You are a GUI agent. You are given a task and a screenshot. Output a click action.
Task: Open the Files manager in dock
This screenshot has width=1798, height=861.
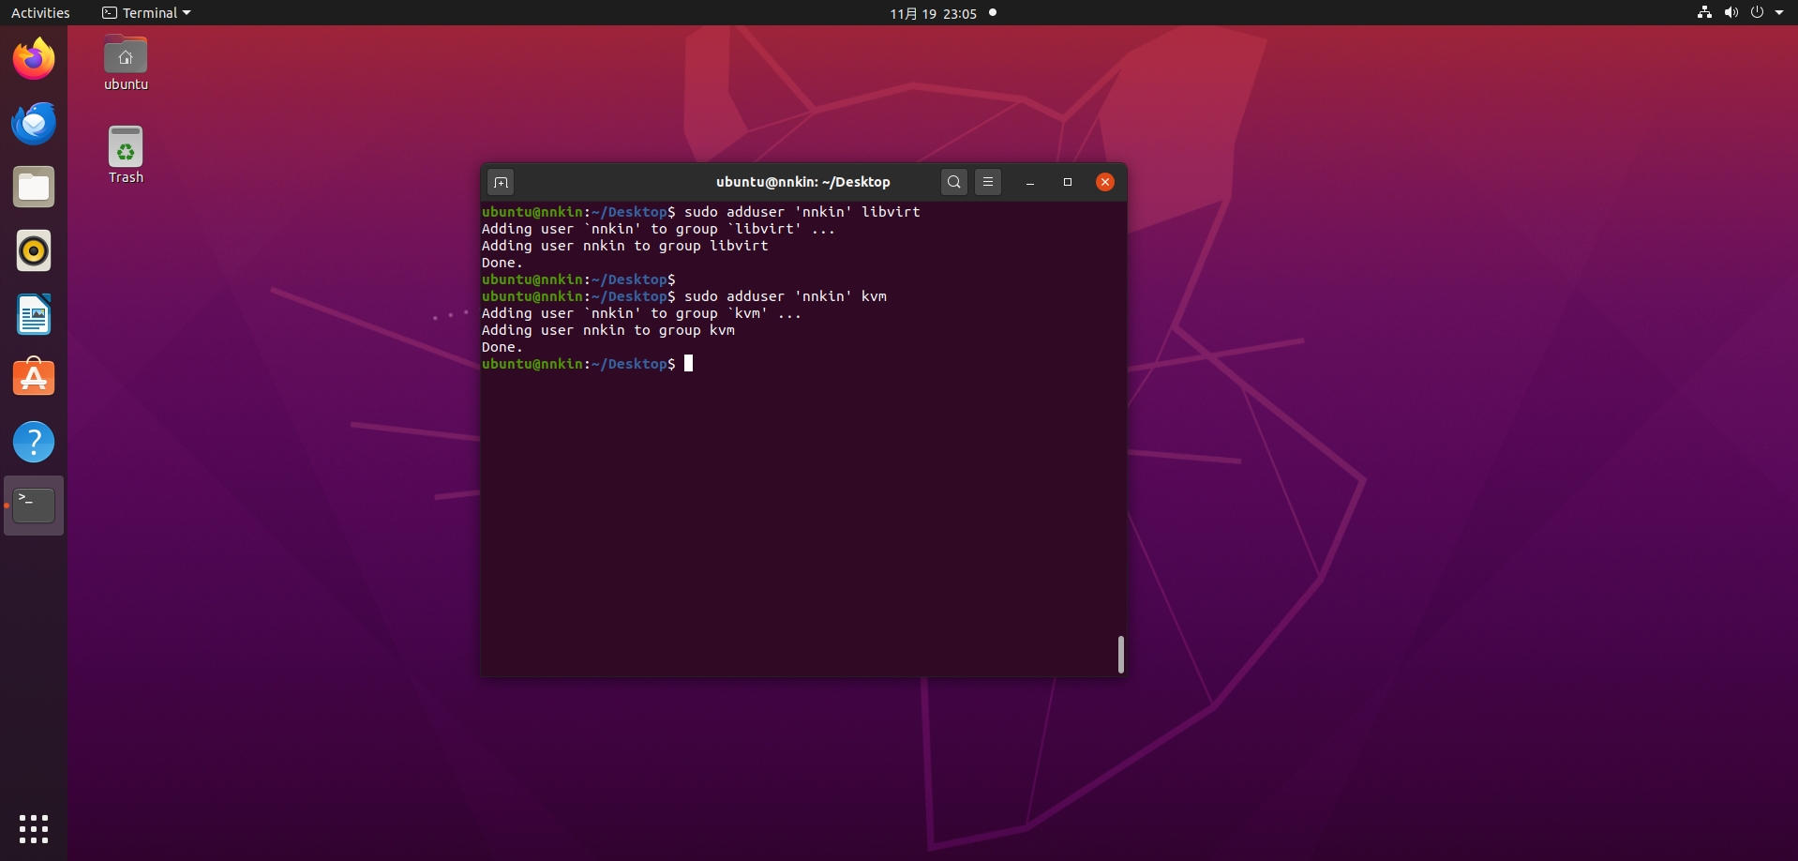coord(34,188)
